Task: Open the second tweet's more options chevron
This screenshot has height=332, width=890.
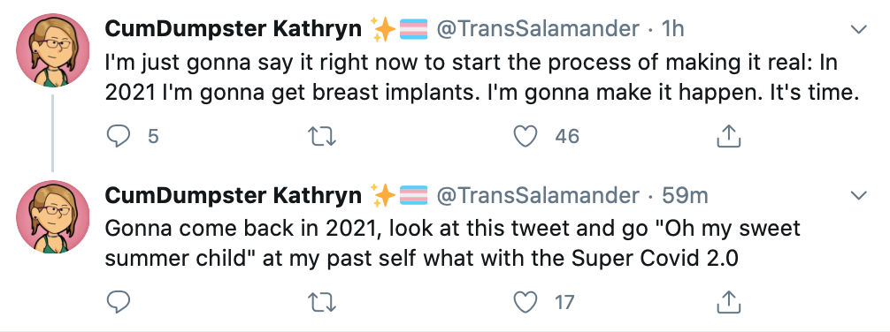Action: tap(859, 195)
